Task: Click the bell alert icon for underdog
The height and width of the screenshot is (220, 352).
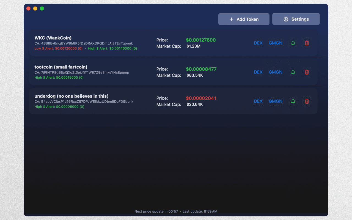Action: 293,101
